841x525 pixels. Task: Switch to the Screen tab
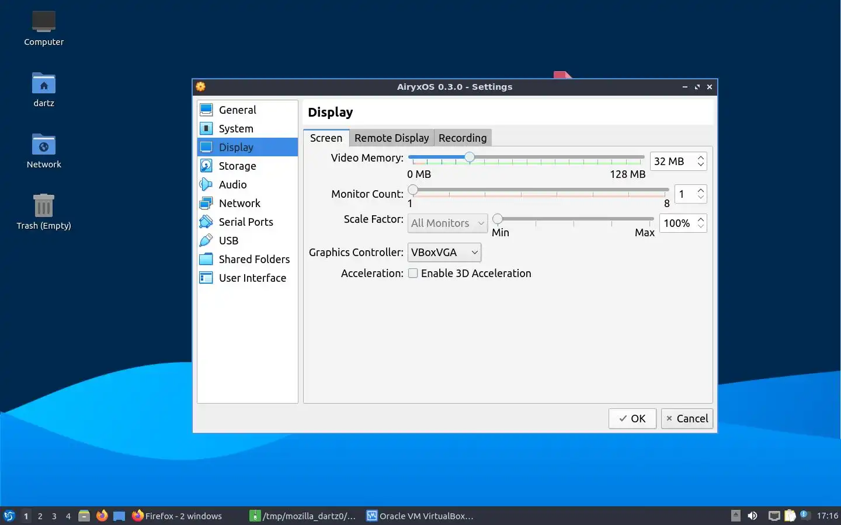326,138
